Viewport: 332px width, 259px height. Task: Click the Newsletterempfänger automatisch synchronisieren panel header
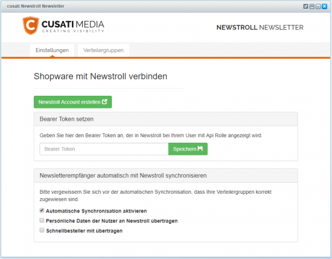coord(166,175)
